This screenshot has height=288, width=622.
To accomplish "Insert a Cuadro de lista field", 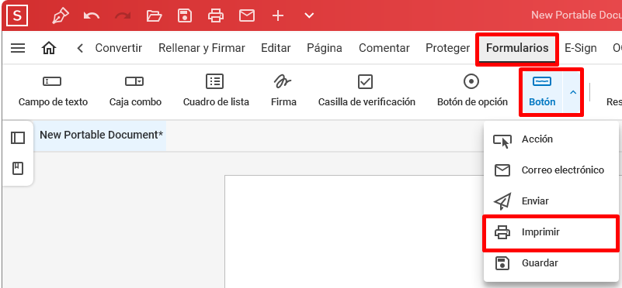I will click(216, 91).
